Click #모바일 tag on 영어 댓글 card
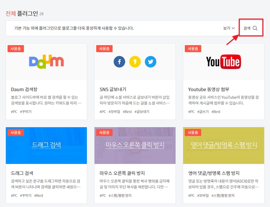 [203, 195]
